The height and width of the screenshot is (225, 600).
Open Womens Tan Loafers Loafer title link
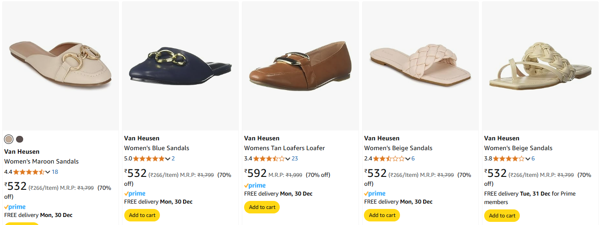(285, 148)
